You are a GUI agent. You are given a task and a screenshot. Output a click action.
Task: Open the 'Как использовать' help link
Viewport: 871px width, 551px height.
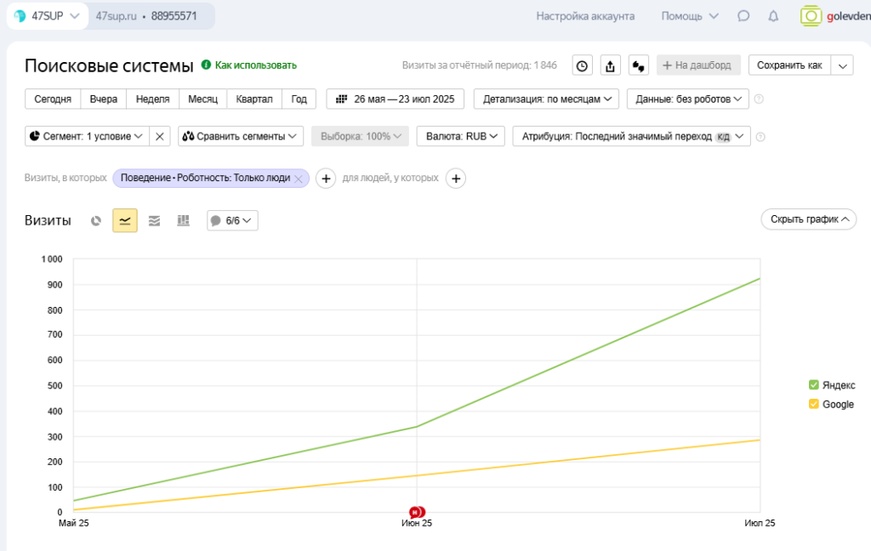pyautogui.click(x=255, y=65)
